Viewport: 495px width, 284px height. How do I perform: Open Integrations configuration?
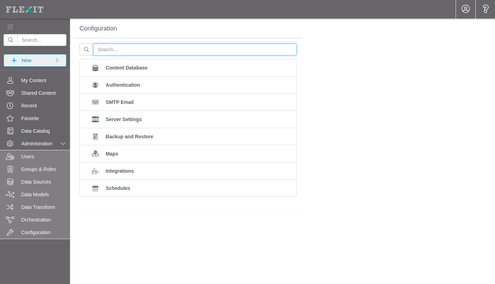pyautogui.click(x=188, y=171)
